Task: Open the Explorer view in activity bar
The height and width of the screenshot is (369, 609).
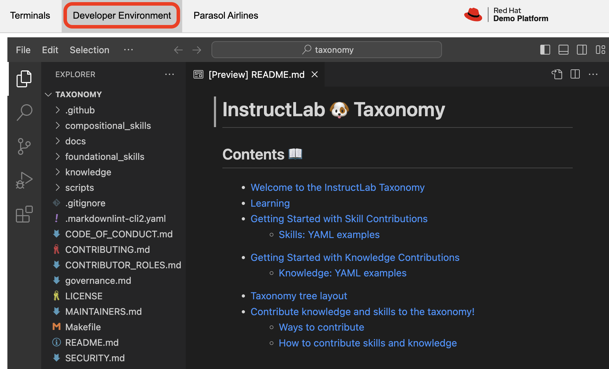Action: pyautogui.click(x=24, y=79)
